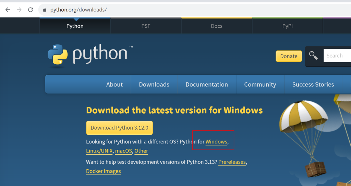Follow the macOS download link
The image size is (351, 186).
tap(123, 151)
